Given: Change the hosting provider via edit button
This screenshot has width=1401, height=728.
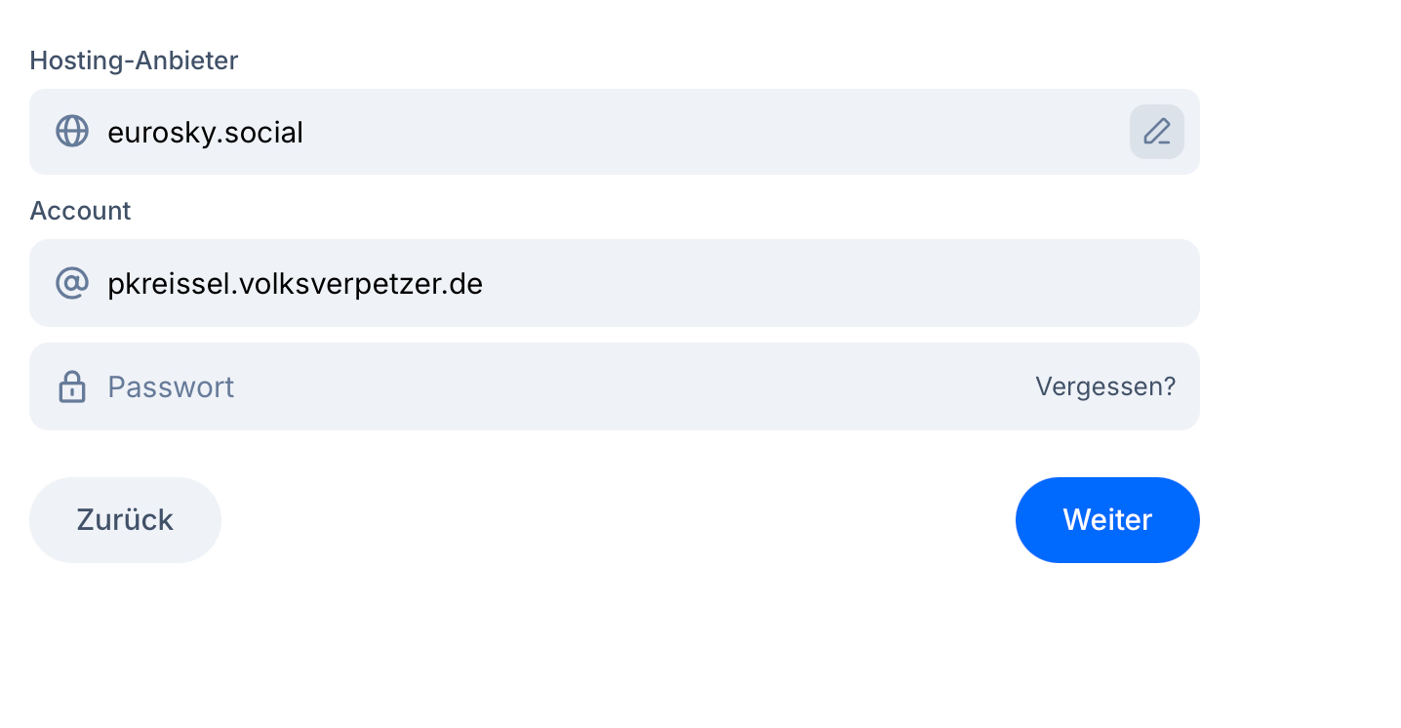Looking at the screenshot, I should 1157,132.
